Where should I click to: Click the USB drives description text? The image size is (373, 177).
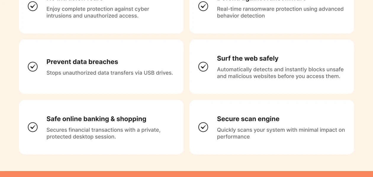[x=110, y=73]
